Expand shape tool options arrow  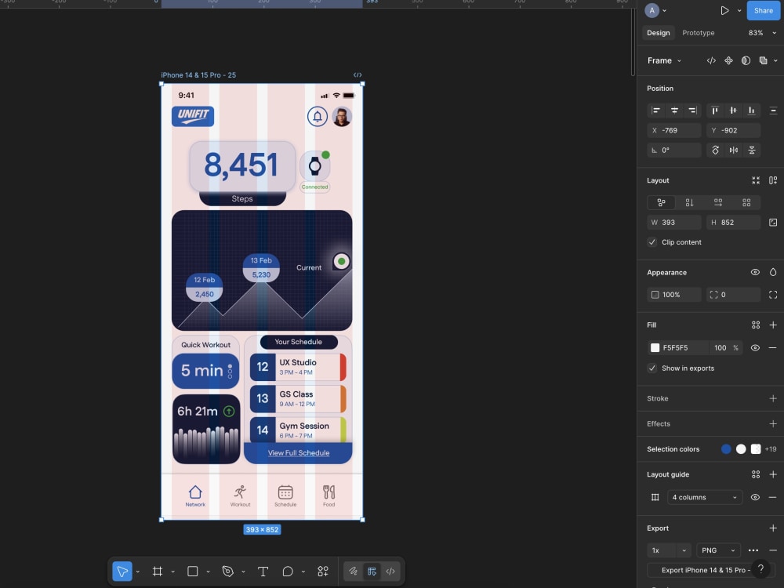tap(208, 572)
